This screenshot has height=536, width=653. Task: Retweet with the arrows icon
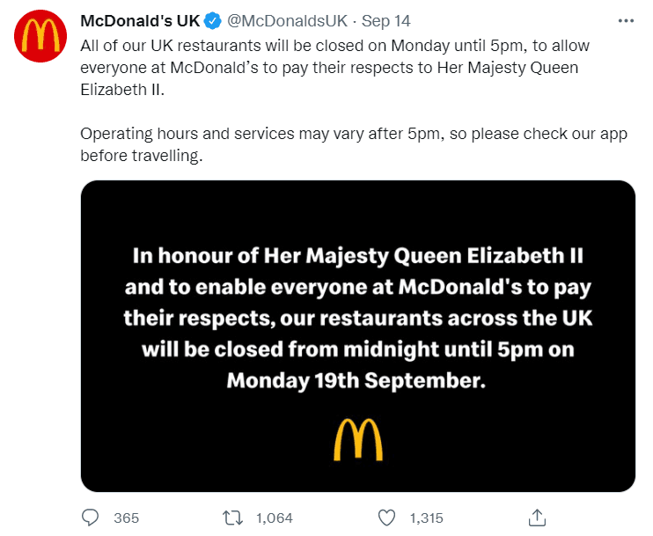232,518
